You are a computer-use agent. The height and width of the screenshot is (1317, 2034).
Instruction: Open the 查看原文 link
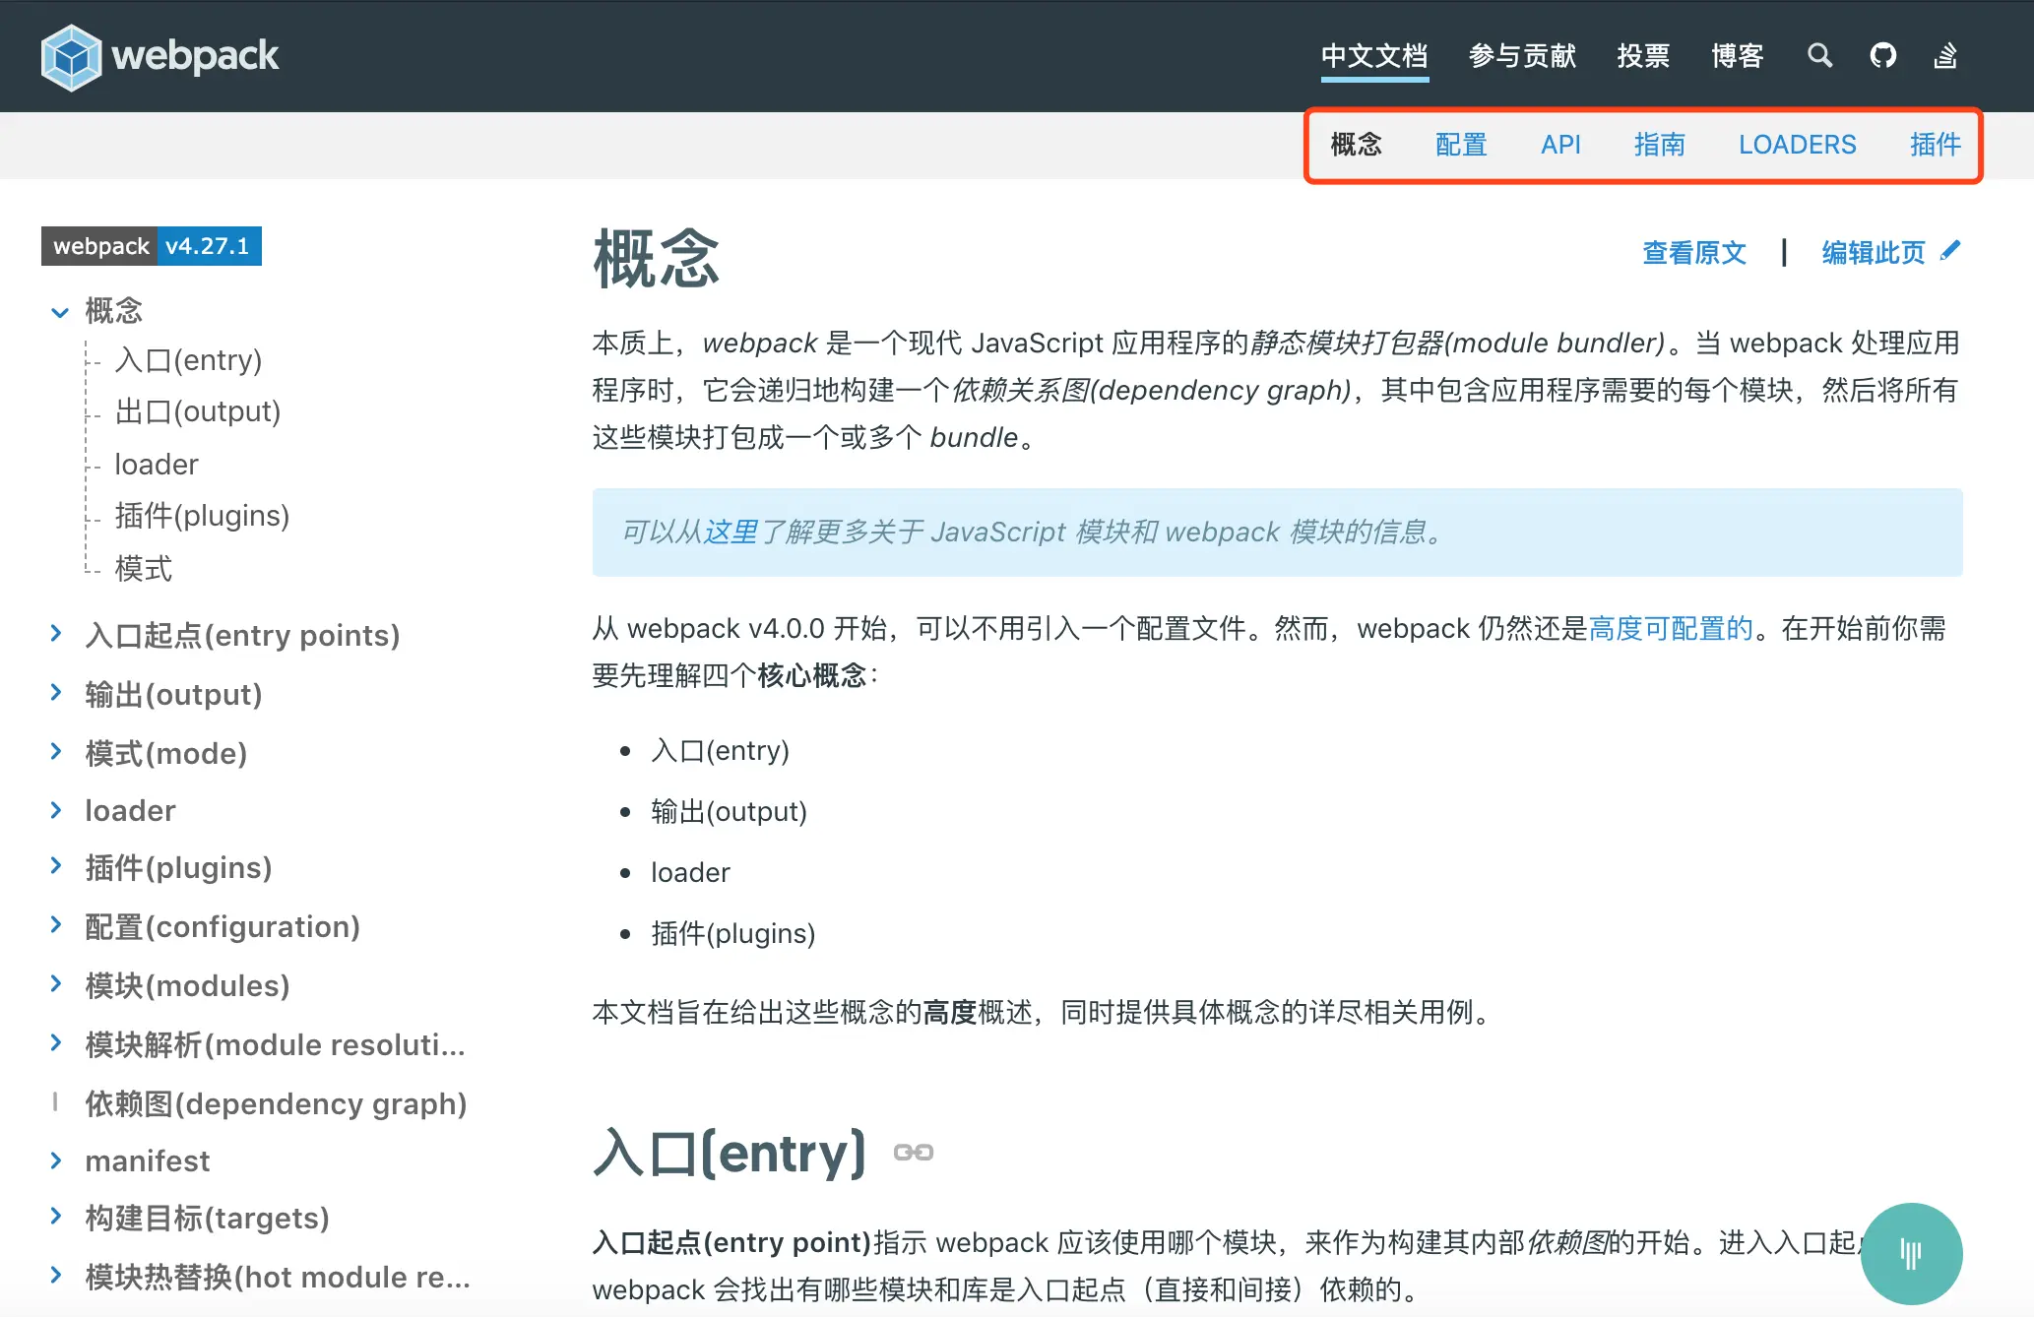(1693, 253)
